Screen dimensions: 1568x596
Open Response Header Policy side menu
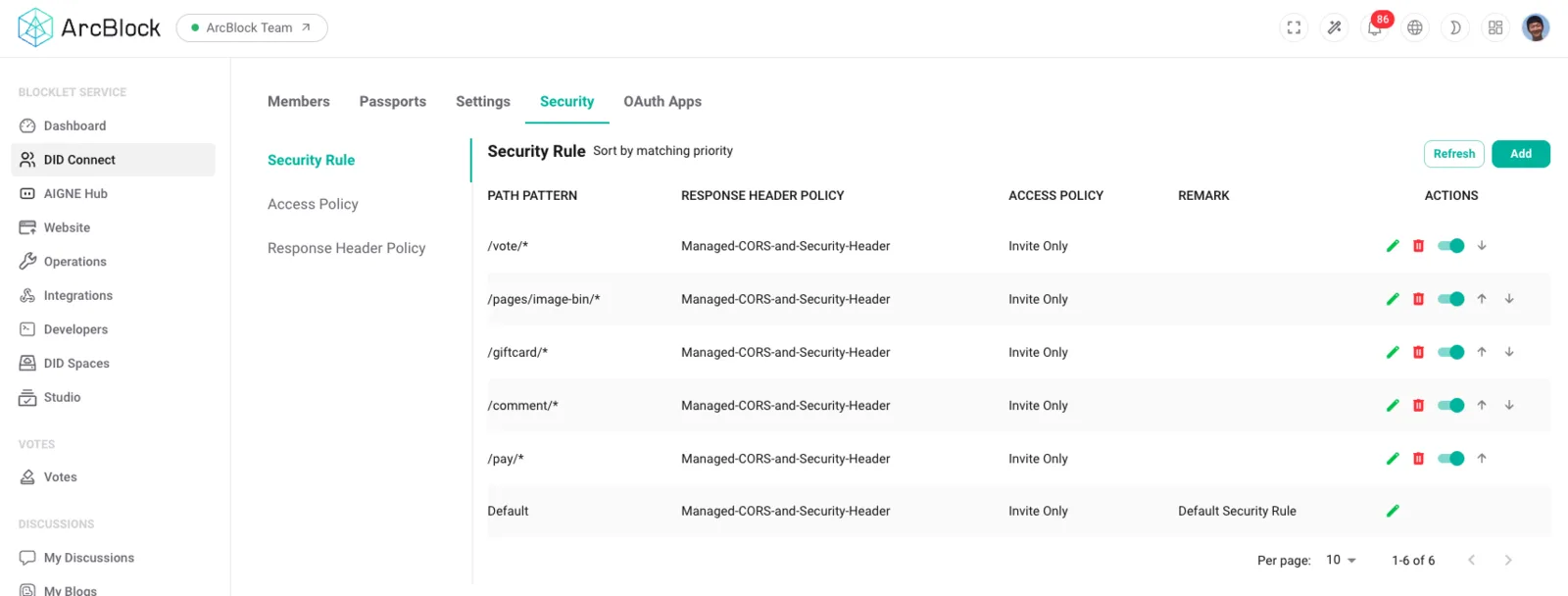346,248
